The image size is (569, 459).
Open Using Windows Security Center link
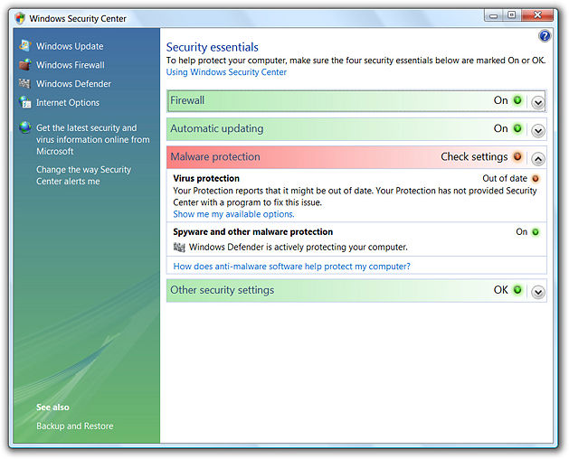226,72
